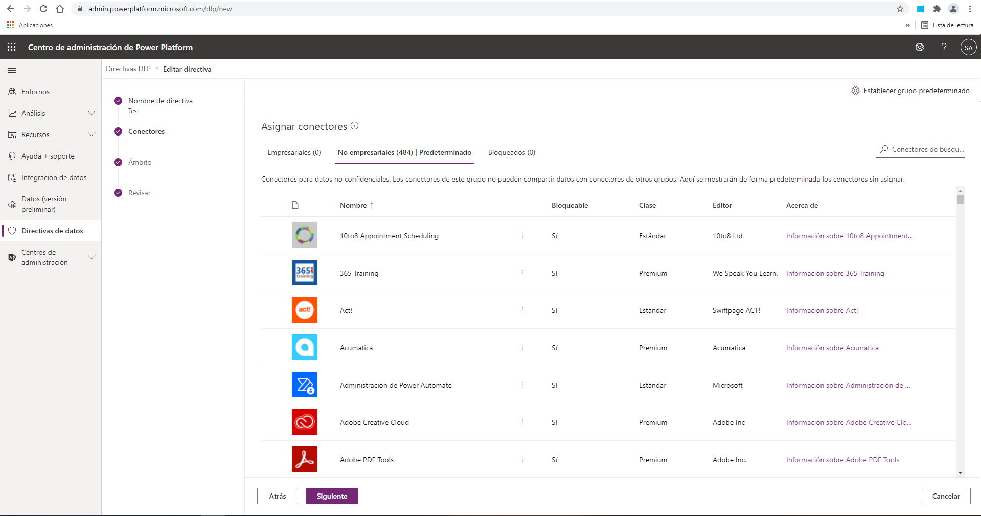Open more options for 10to8 Appointment Scheduling

coord(523,235)
